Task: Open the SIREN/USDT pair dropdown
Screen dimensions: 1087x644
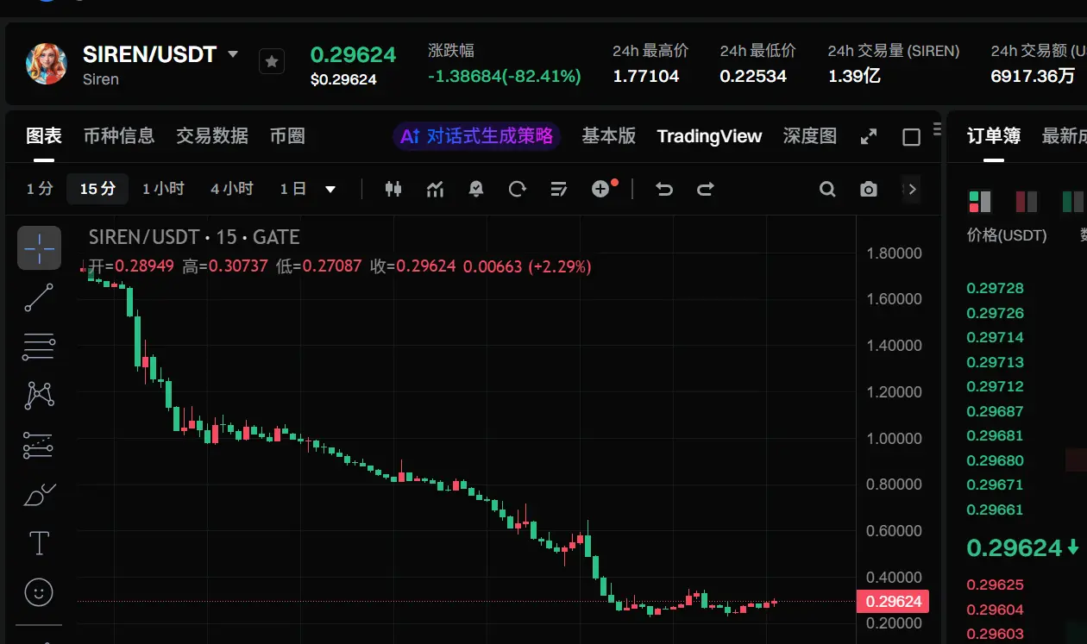Action: [x=232, y=54]
